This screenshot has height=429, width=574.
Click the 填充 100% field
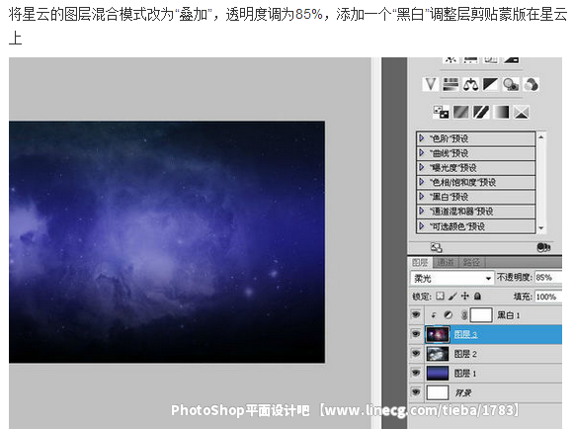point(548,297)
